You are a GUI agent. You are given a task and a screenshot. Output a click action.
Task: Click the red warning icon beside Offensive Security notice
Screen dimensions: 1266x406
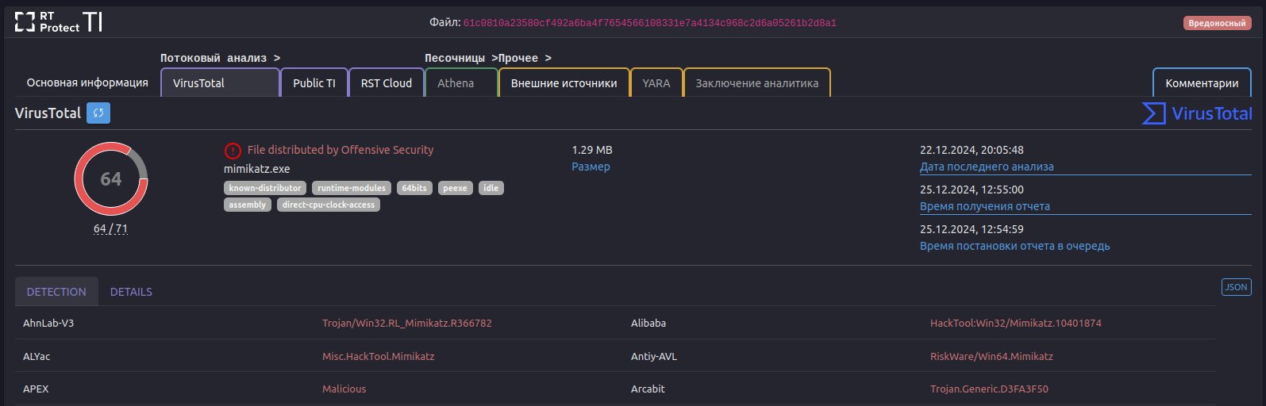point(233,151)
